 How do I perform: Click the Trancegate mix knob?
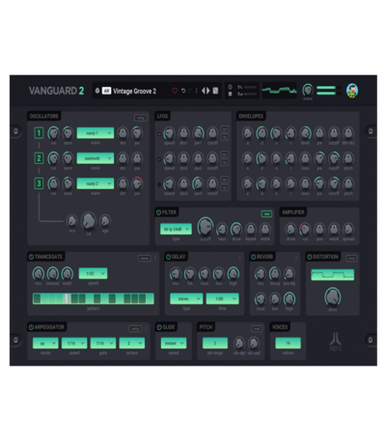click(39, 273)
